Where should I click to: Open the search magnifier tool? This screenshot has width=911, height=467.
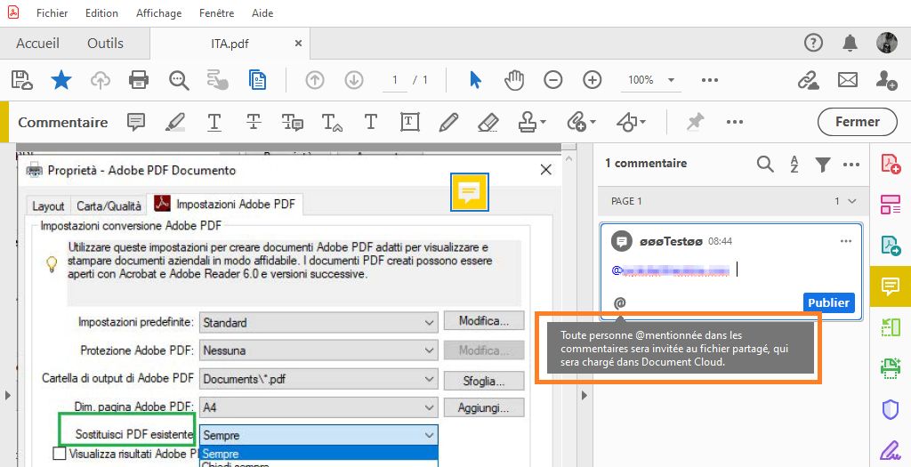pyautogui.click(x=179, y=80)
